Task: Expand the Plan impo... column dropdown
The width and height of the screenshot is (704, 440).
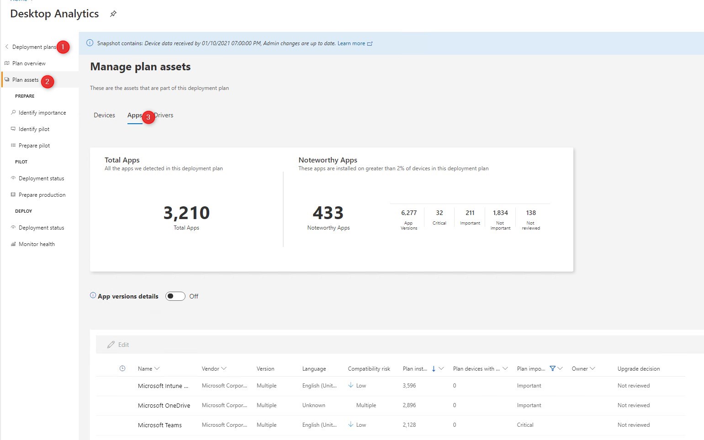Action: click(560, 368)
